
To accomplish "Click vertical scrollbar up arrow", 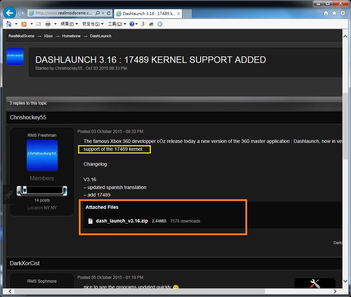I will click(x=345, y=36).
